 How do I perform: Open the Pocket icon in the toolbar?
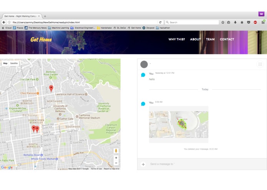tap(249, 22)
